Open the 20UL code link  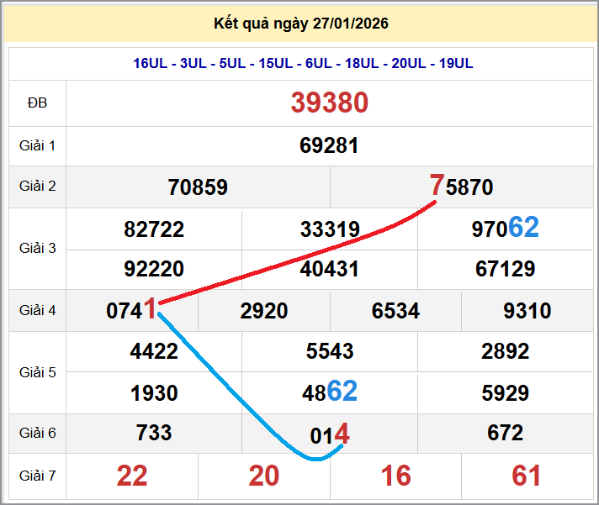(410, 64)
